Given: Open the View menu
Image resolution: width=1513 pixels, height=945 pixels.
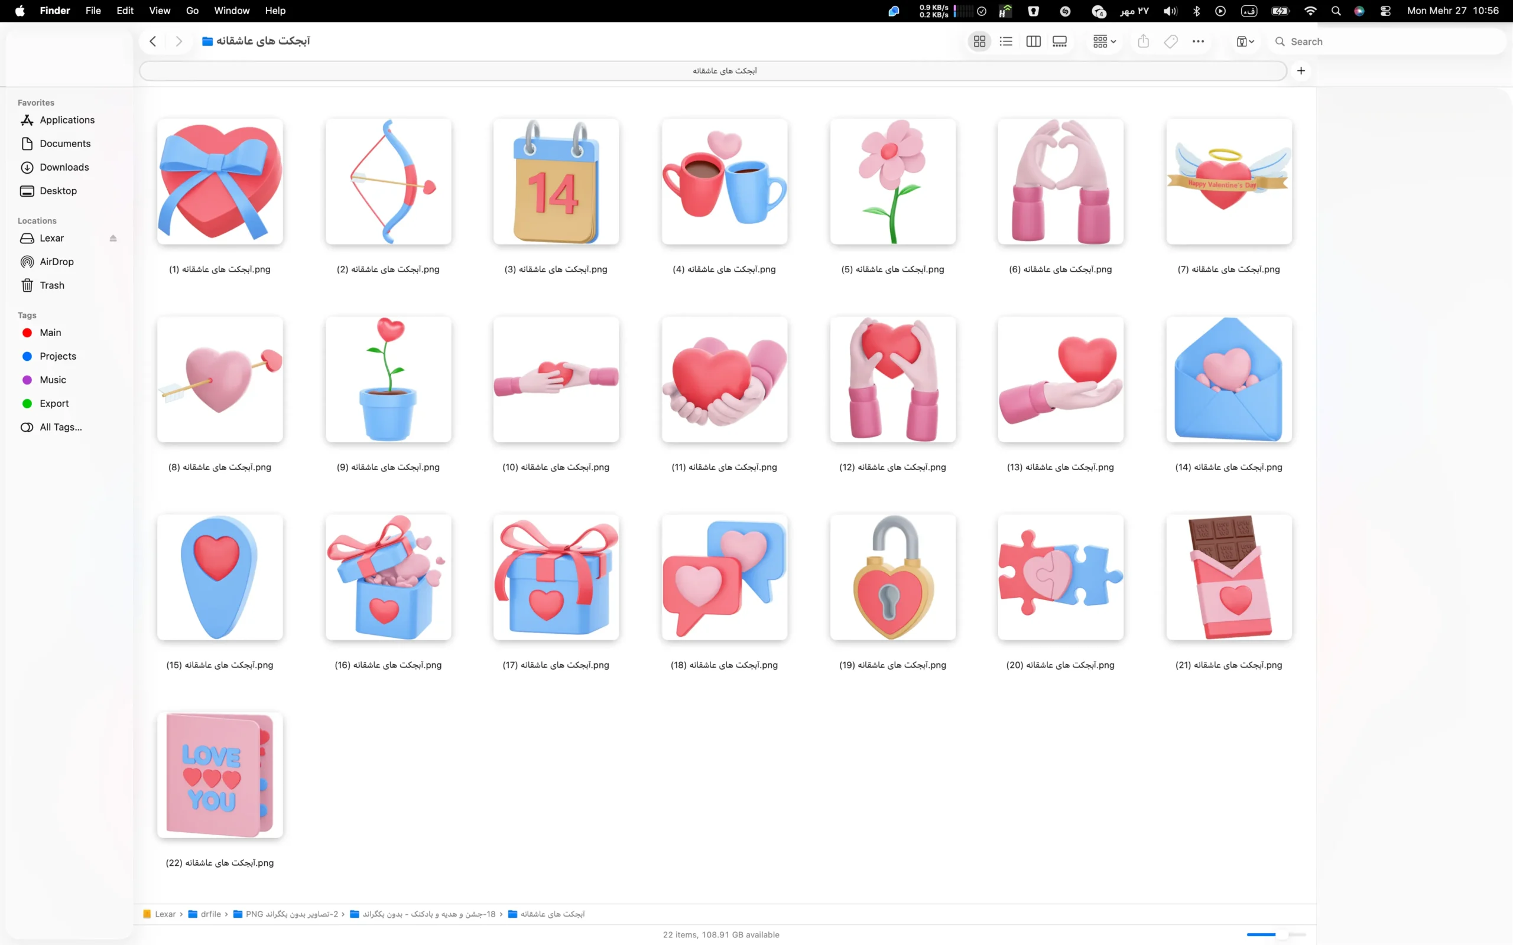Looking at the screenshot, I should [x=160, y=11].
